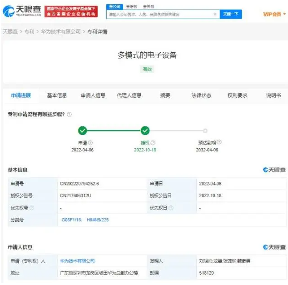Click the help icon beside 申请 step

(x=90, y=143)
